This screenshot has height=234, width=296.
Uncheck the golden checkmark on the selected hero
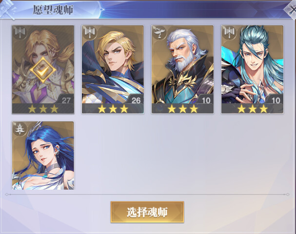click(43, 70)
